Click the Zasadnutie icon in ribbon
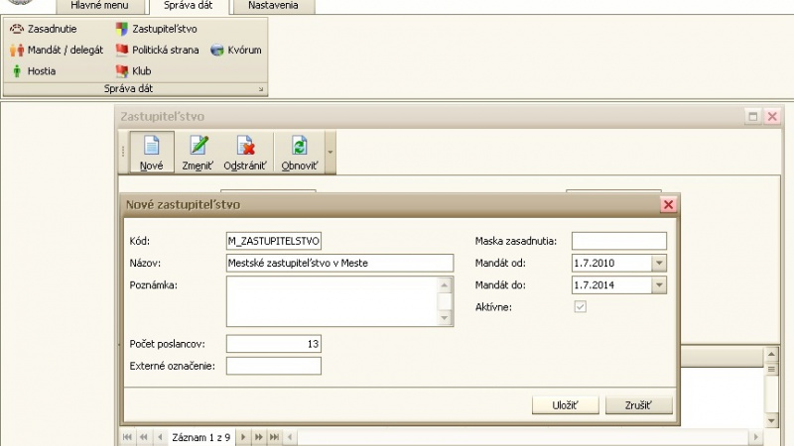 [x=17, y=29]
